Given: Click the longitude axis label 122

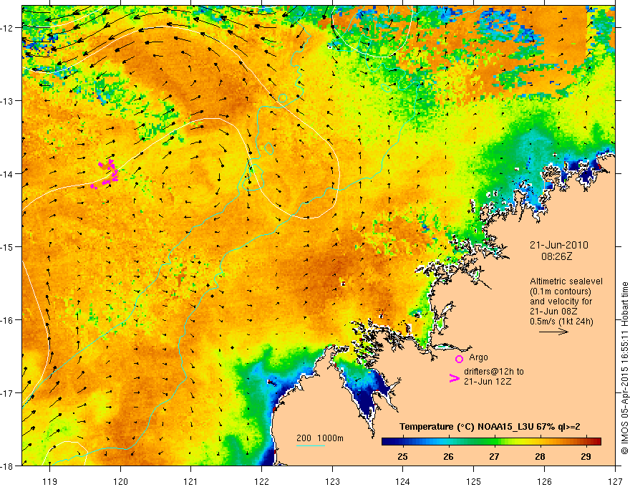Looking at the screenshot, I should pos(261,481).
